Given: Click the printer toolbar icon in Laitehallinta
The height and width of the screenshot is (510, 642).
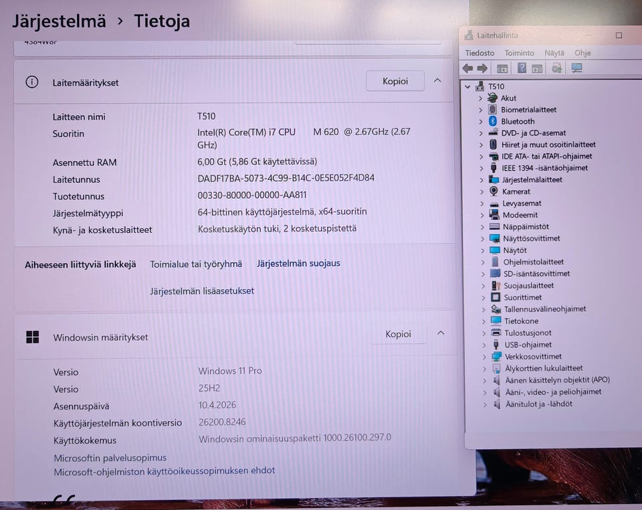Looking at the screenshot, I should coord(556,68).
